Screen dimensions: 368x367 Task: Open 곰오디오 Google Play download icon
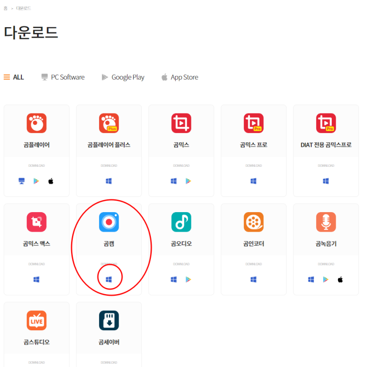pyautogui.click(x=188, y=279)
